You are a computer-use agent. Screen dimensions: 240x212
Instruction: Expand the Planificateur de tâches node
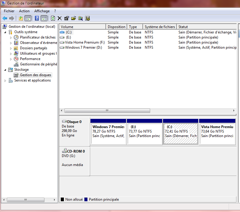(x=11, y=38)
